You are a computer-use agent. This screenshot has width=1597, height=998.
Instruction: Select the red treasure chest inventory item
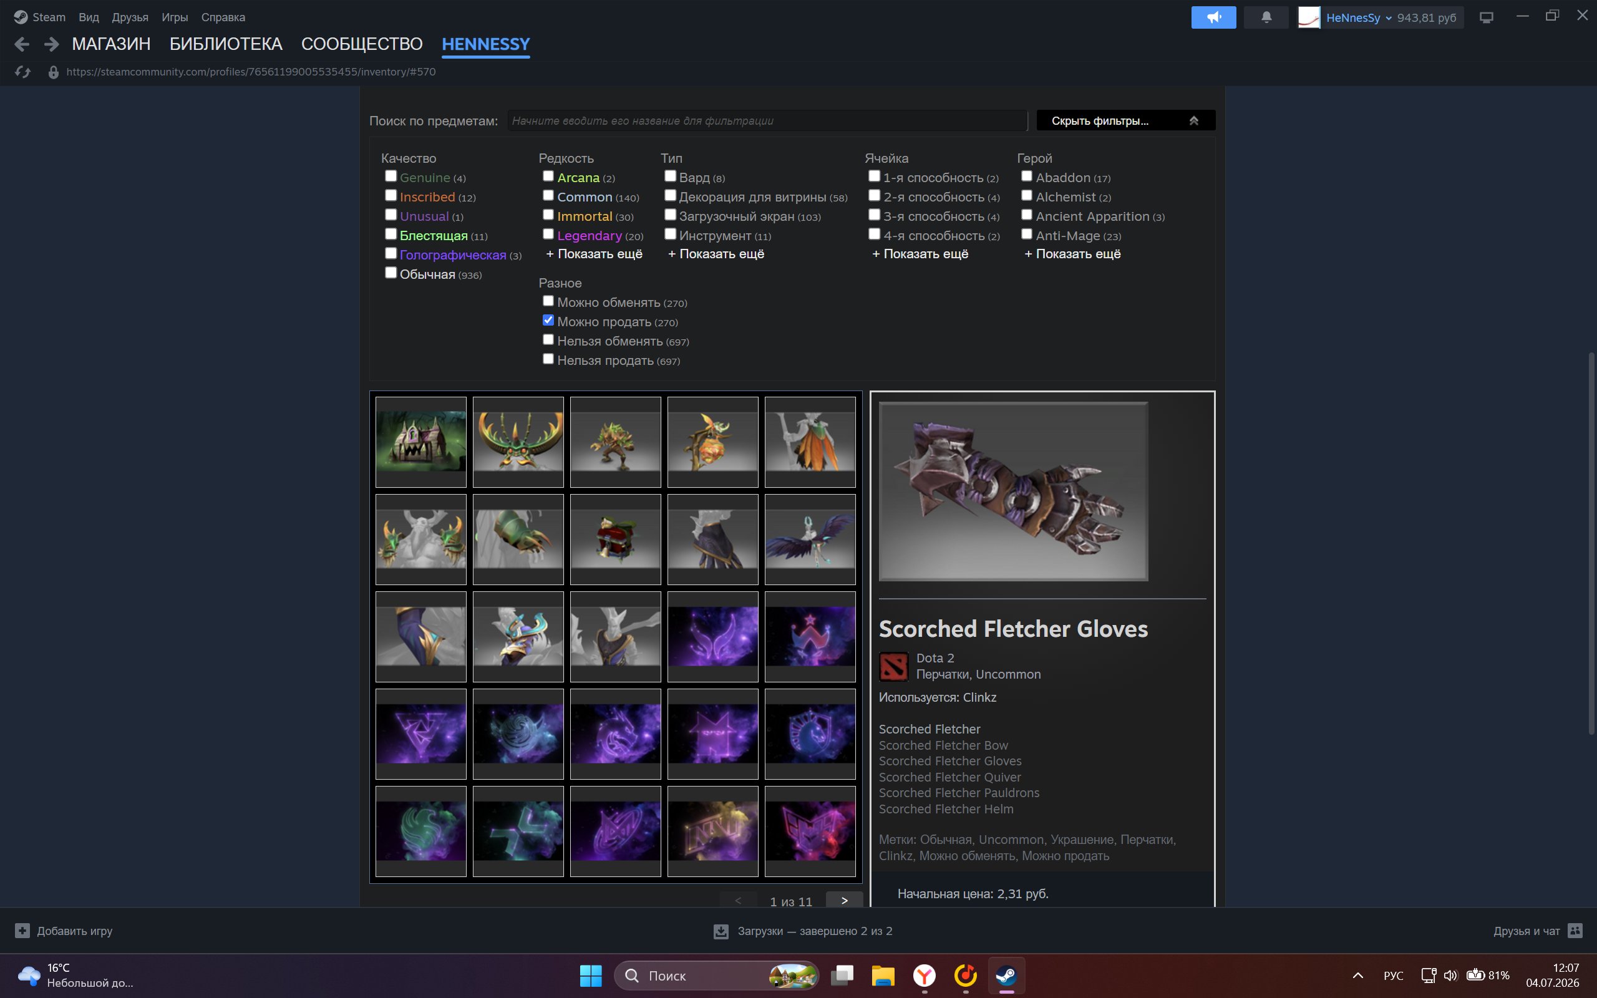[616, 540]
